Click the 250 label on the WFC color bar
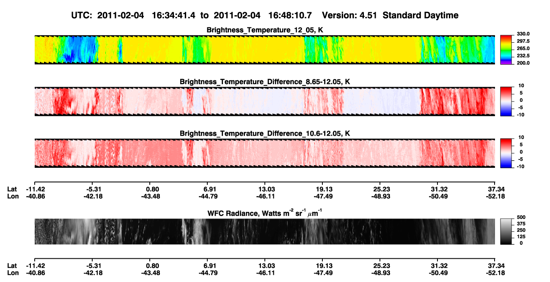Screen dimensions: 550x282 [520, 230]
